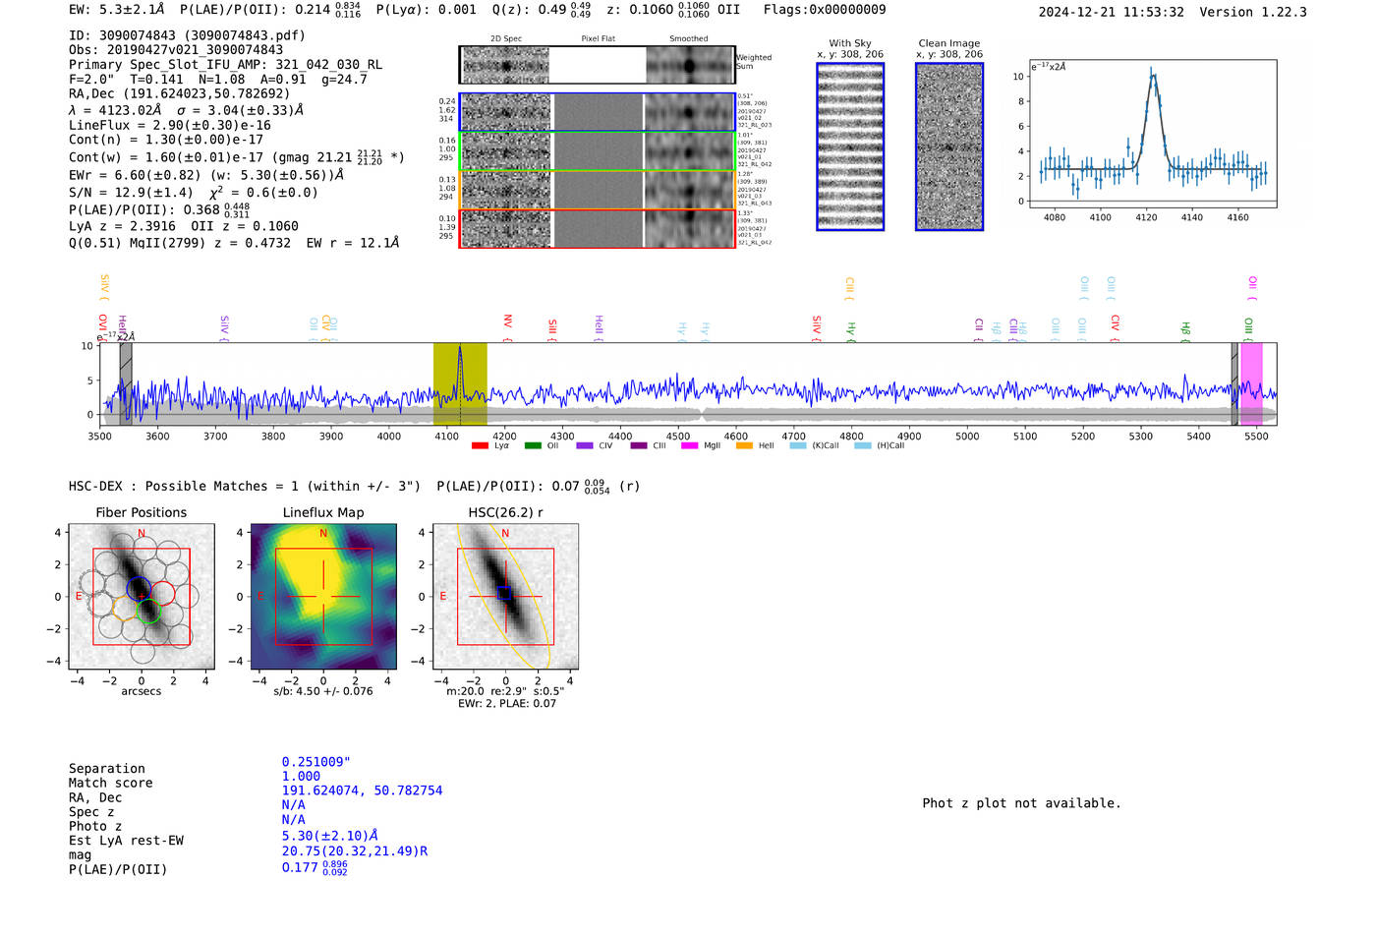Screen dimensions: 1376x937
Task: Click the 'Phot z plot not available.' message
Action: click(1021, 803)
